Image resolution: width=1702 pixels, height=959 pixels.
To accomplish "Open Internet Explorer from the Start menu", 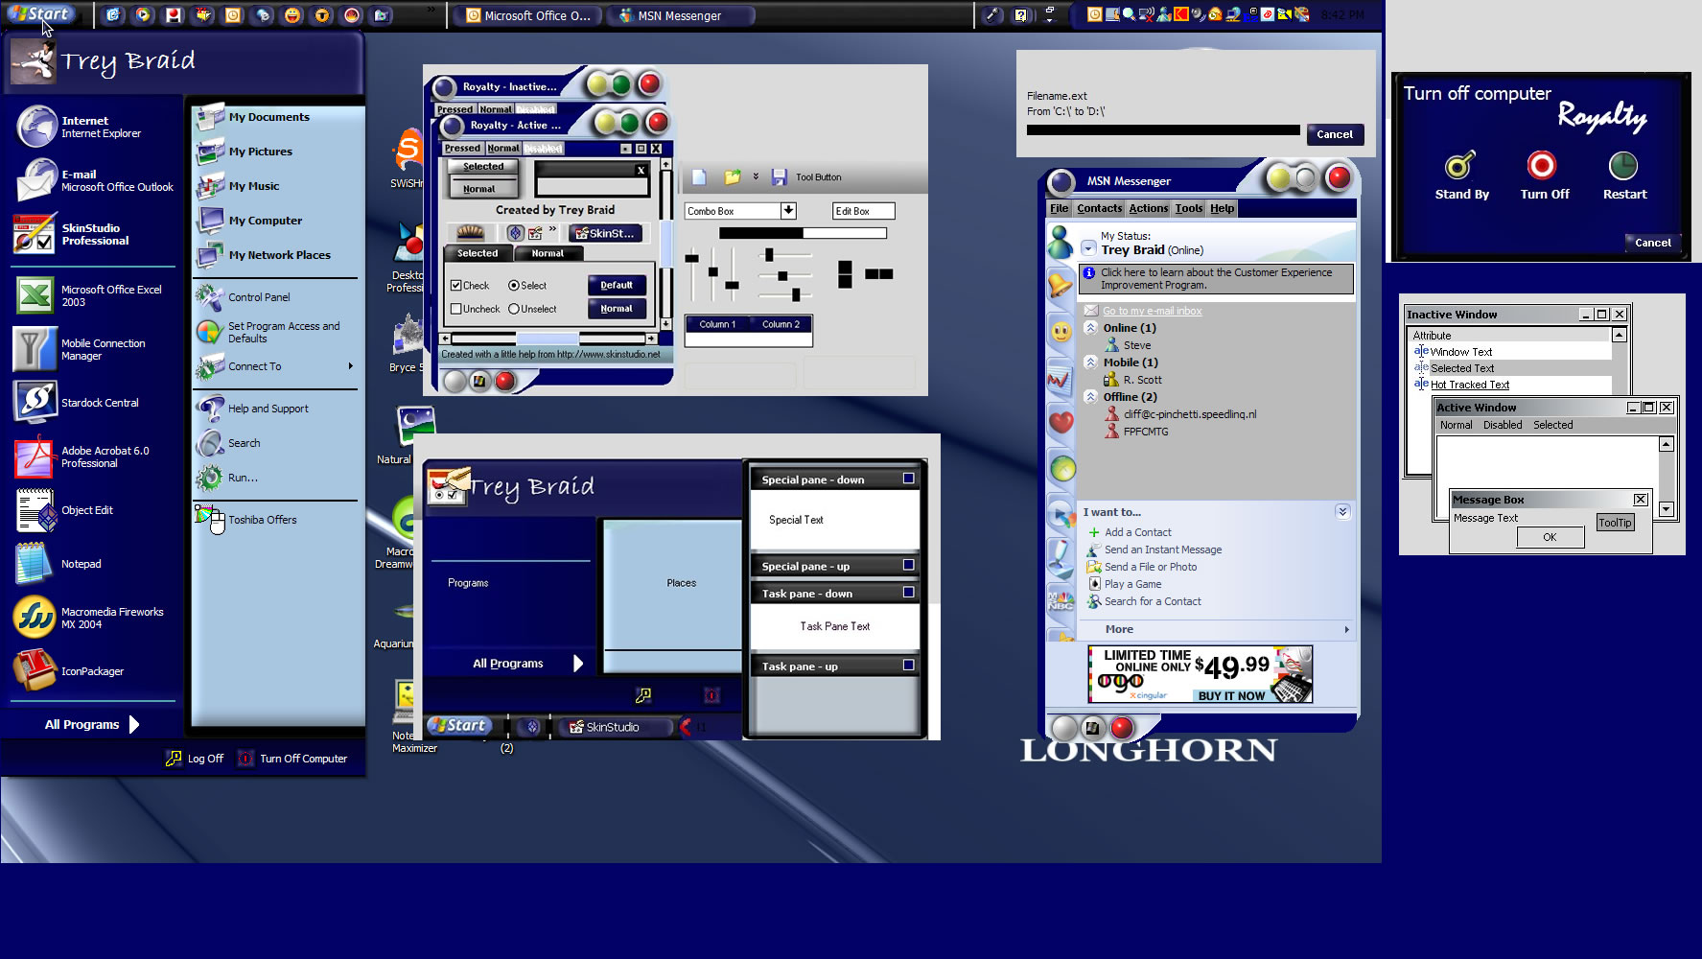I will tap(94, 128).
